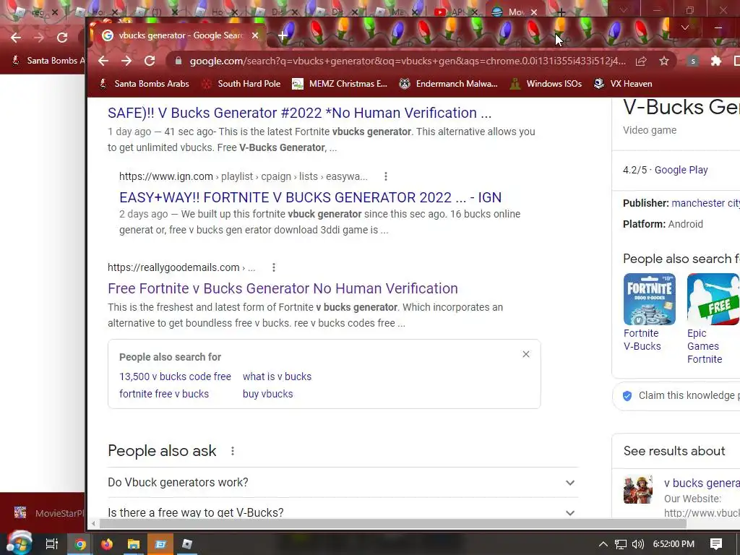Open the South Hard Pole bookmark
The image size is (740, 555).
pyautogui.click(x=241, y=84)
